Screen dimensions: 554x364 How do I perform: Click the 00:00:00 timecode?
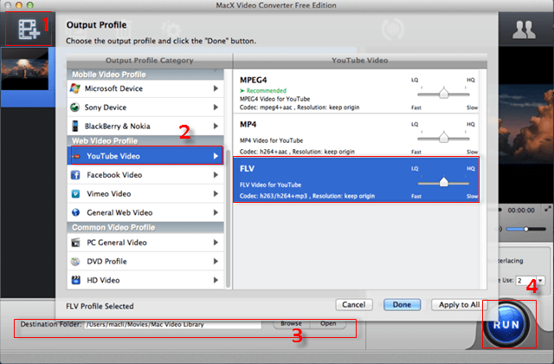521,210
